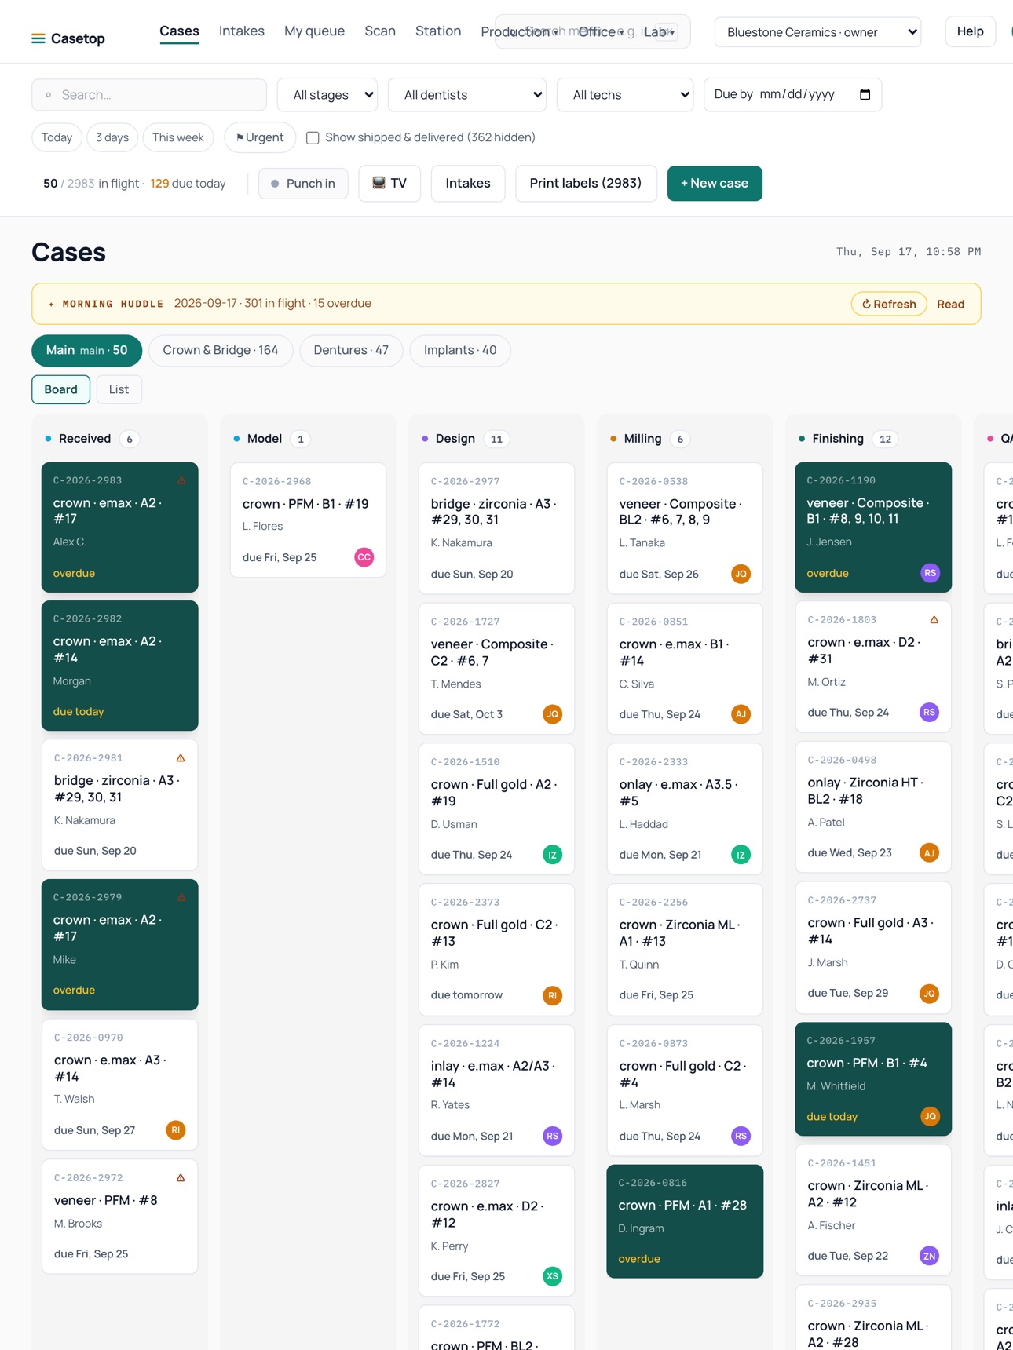This screenshot has width=1013, height=1350.
Task: Click the TV monitor icon button
Action: tap(389, 183)
